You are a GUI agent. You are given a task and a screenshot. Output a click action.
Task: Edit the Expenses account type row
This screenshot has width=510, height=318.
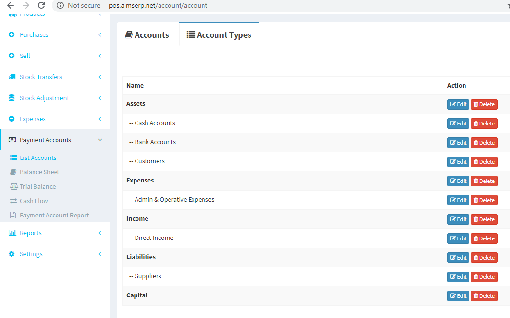click(458, 181)
